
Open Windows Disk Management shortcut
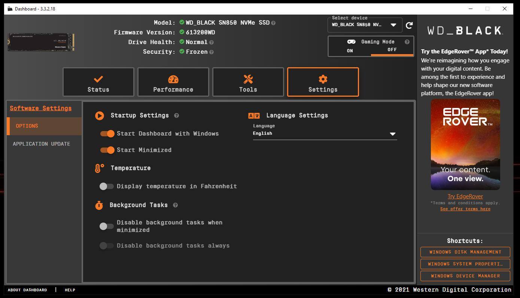point(465,252)
